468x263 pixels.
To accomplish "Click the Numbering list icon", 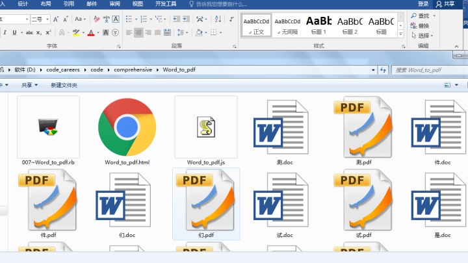I will coord(144,19).
